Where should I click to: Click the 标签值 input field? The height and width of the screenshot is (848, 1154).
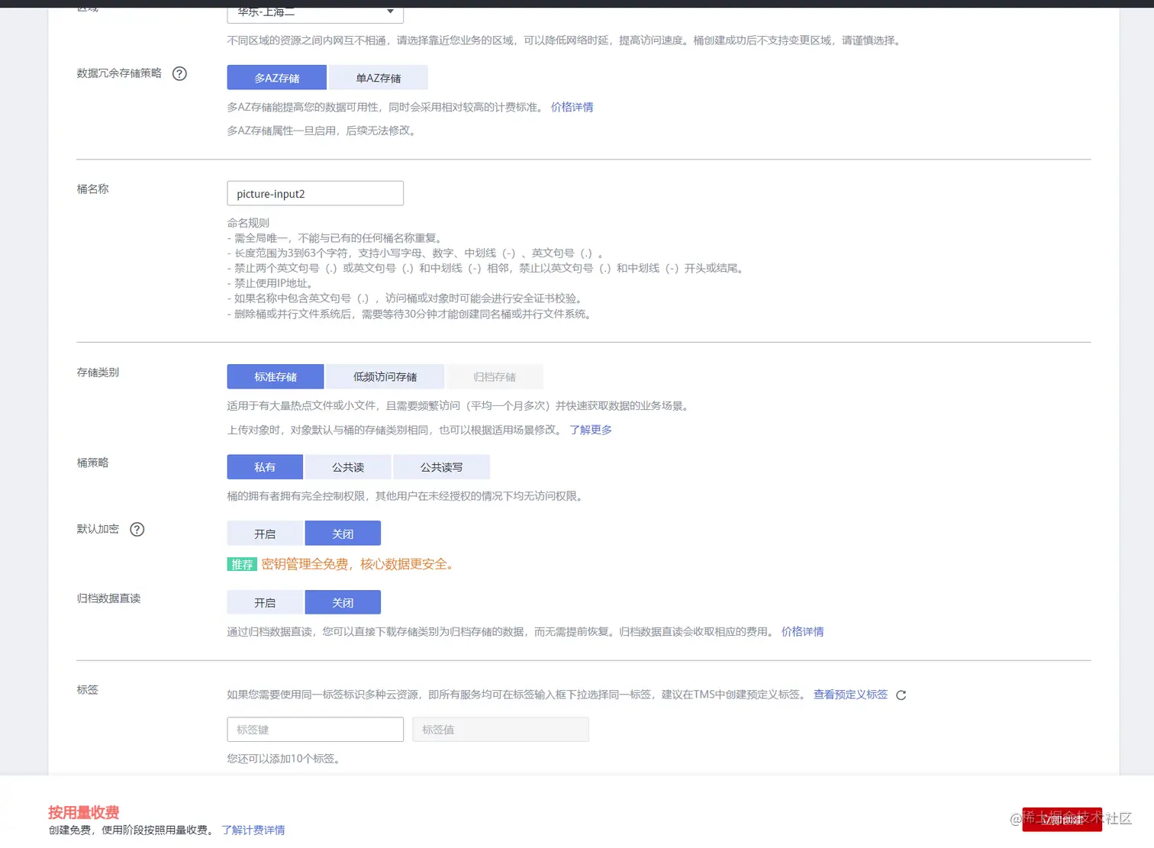point(501,729)
